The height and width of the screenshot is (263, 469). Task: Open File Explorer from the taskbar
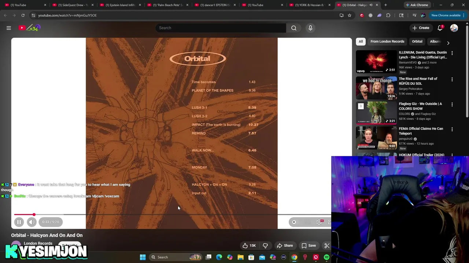[240, 257]
